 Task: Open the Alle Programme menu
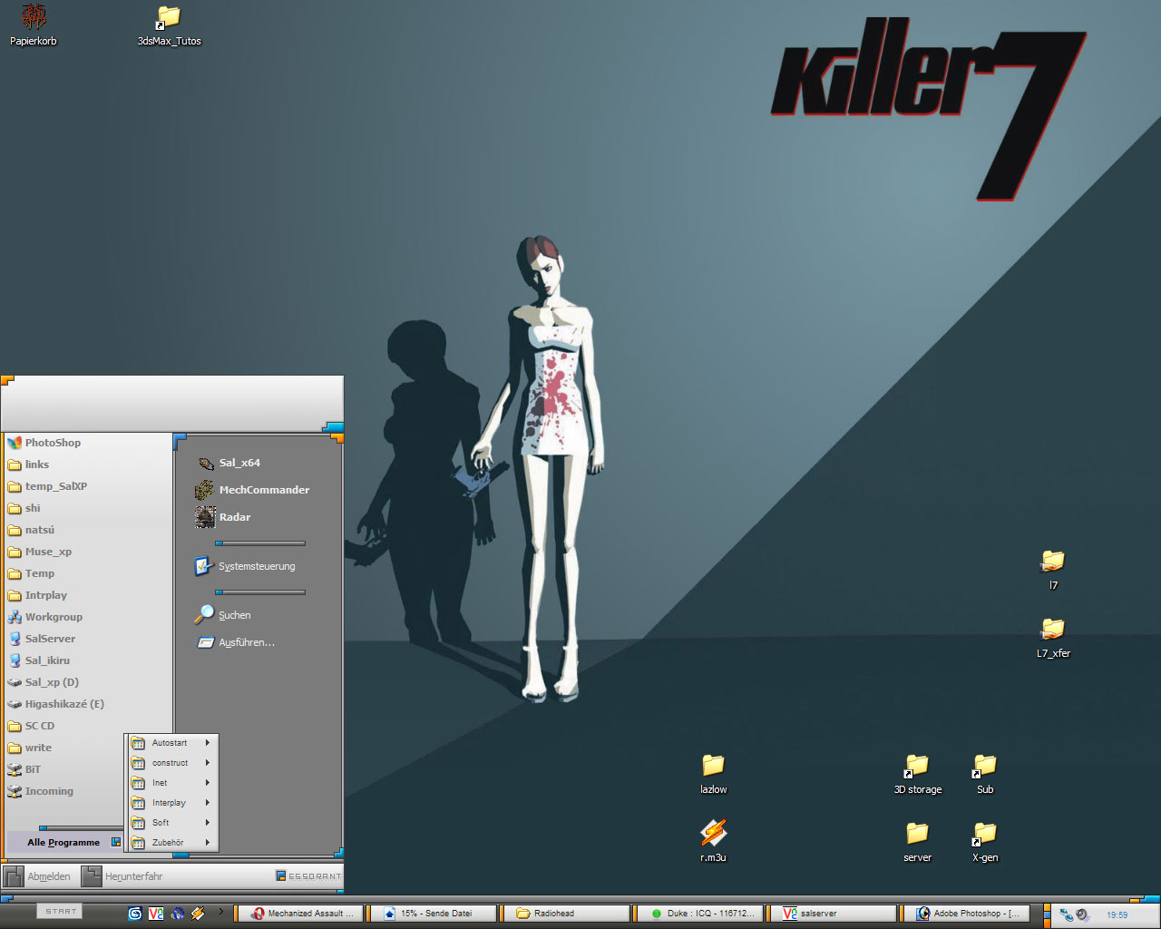(64, 842)
